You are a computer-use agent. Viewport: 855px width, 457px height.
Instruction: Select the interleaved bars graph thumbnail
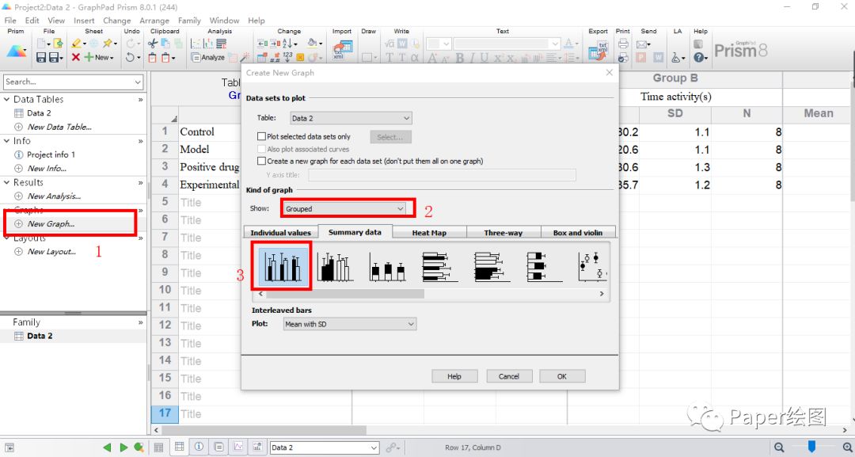[282, 267]
